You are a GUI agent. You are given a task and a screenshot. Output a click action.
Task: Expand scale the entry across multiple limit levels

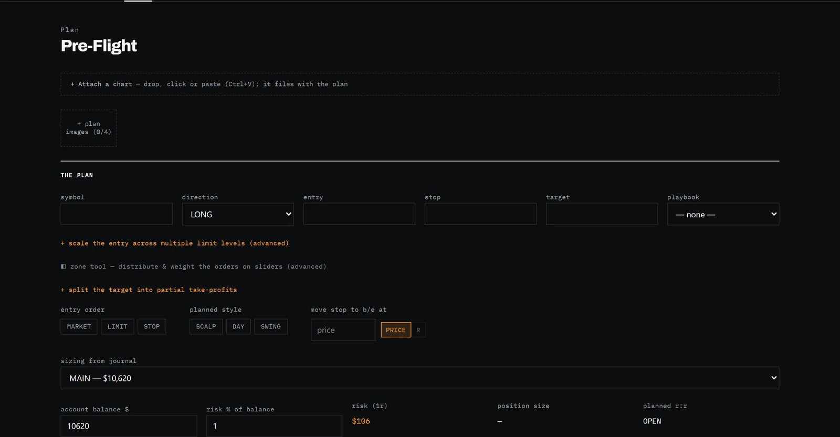(x=175, y=243)
